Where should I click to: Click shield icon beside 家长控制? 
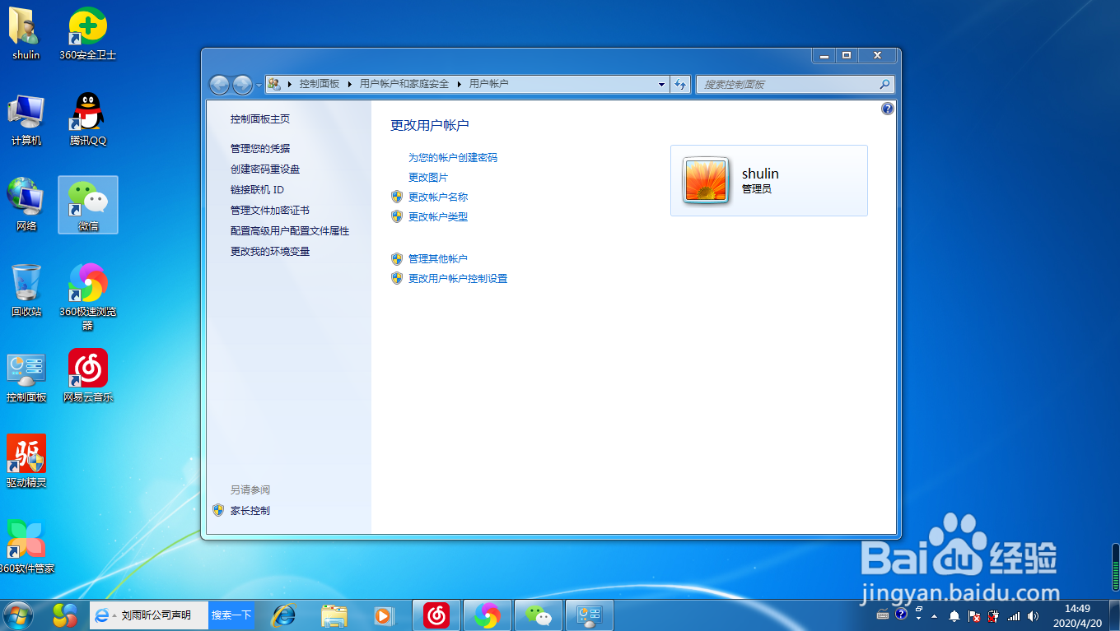(x=218, y=510)
